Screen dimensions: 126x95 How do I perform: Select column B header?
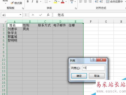(30, 21)
